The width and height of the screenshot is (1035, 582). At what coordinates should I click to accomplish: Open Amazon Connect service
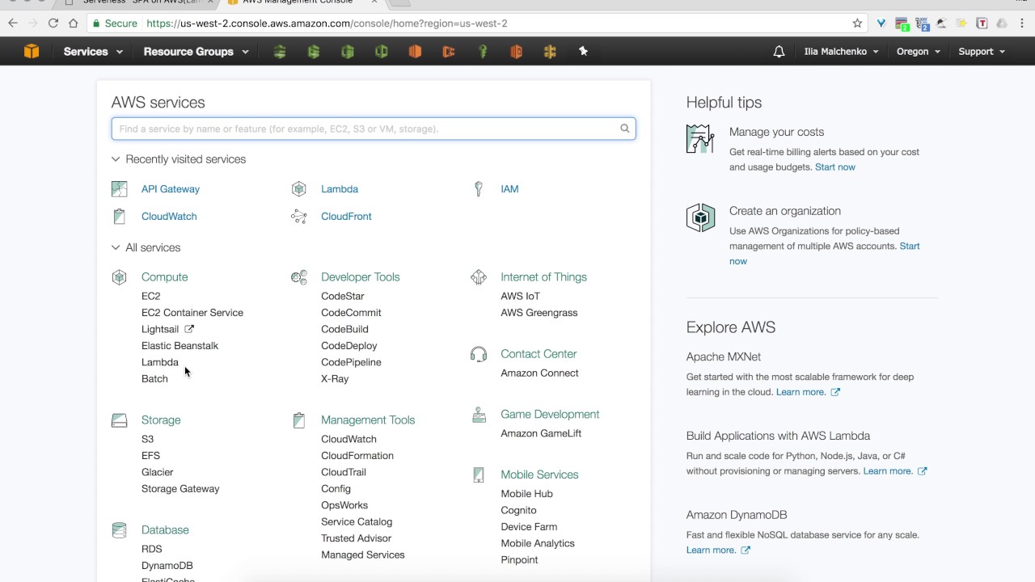coord(539,373)
